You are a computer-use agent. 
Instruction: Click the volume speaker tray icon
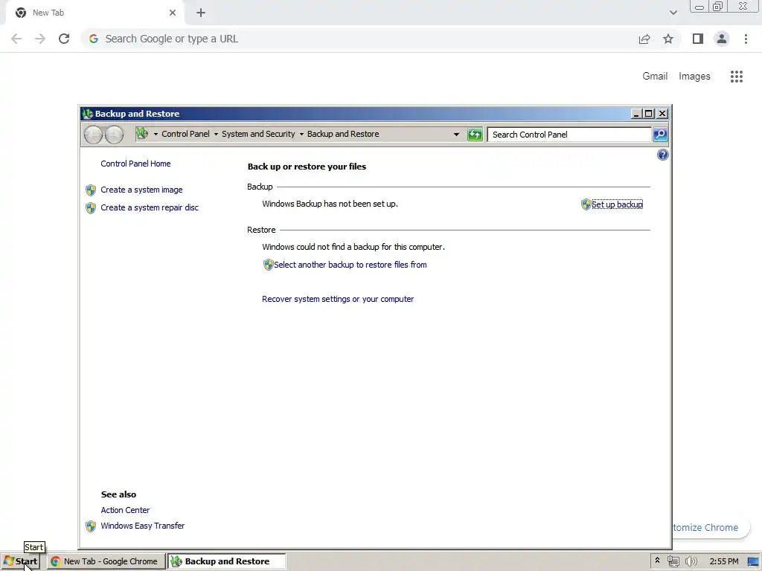[x=691, y=562]
